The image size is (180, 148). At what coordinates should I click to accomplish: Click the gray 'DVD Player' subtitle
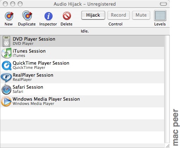pos(23,43)
